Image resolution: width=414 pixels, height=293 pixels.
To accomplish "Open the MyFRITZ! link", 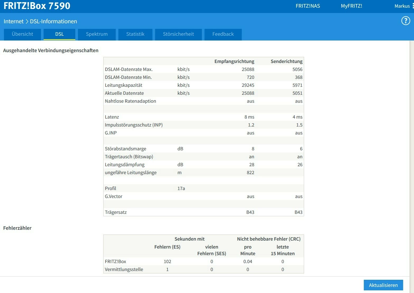I will (x=351, y=6).
